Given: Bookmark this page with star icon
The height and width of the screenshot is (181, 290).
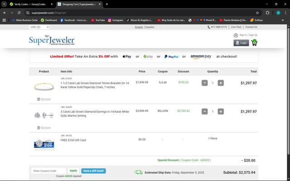Looking at the screenshot, I should coord(257,13).
